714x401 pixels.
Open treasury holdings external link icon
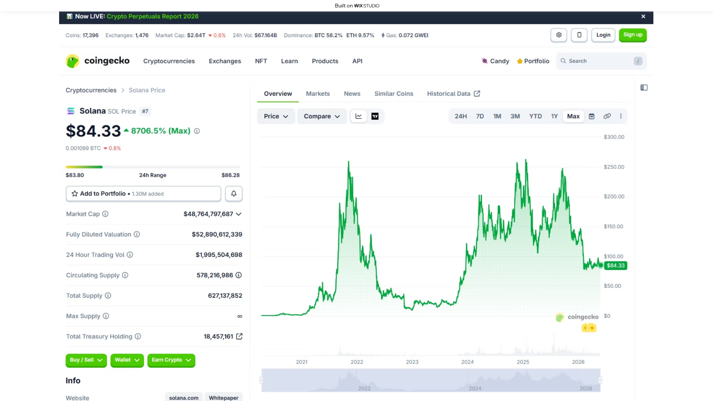coord(239,336)
